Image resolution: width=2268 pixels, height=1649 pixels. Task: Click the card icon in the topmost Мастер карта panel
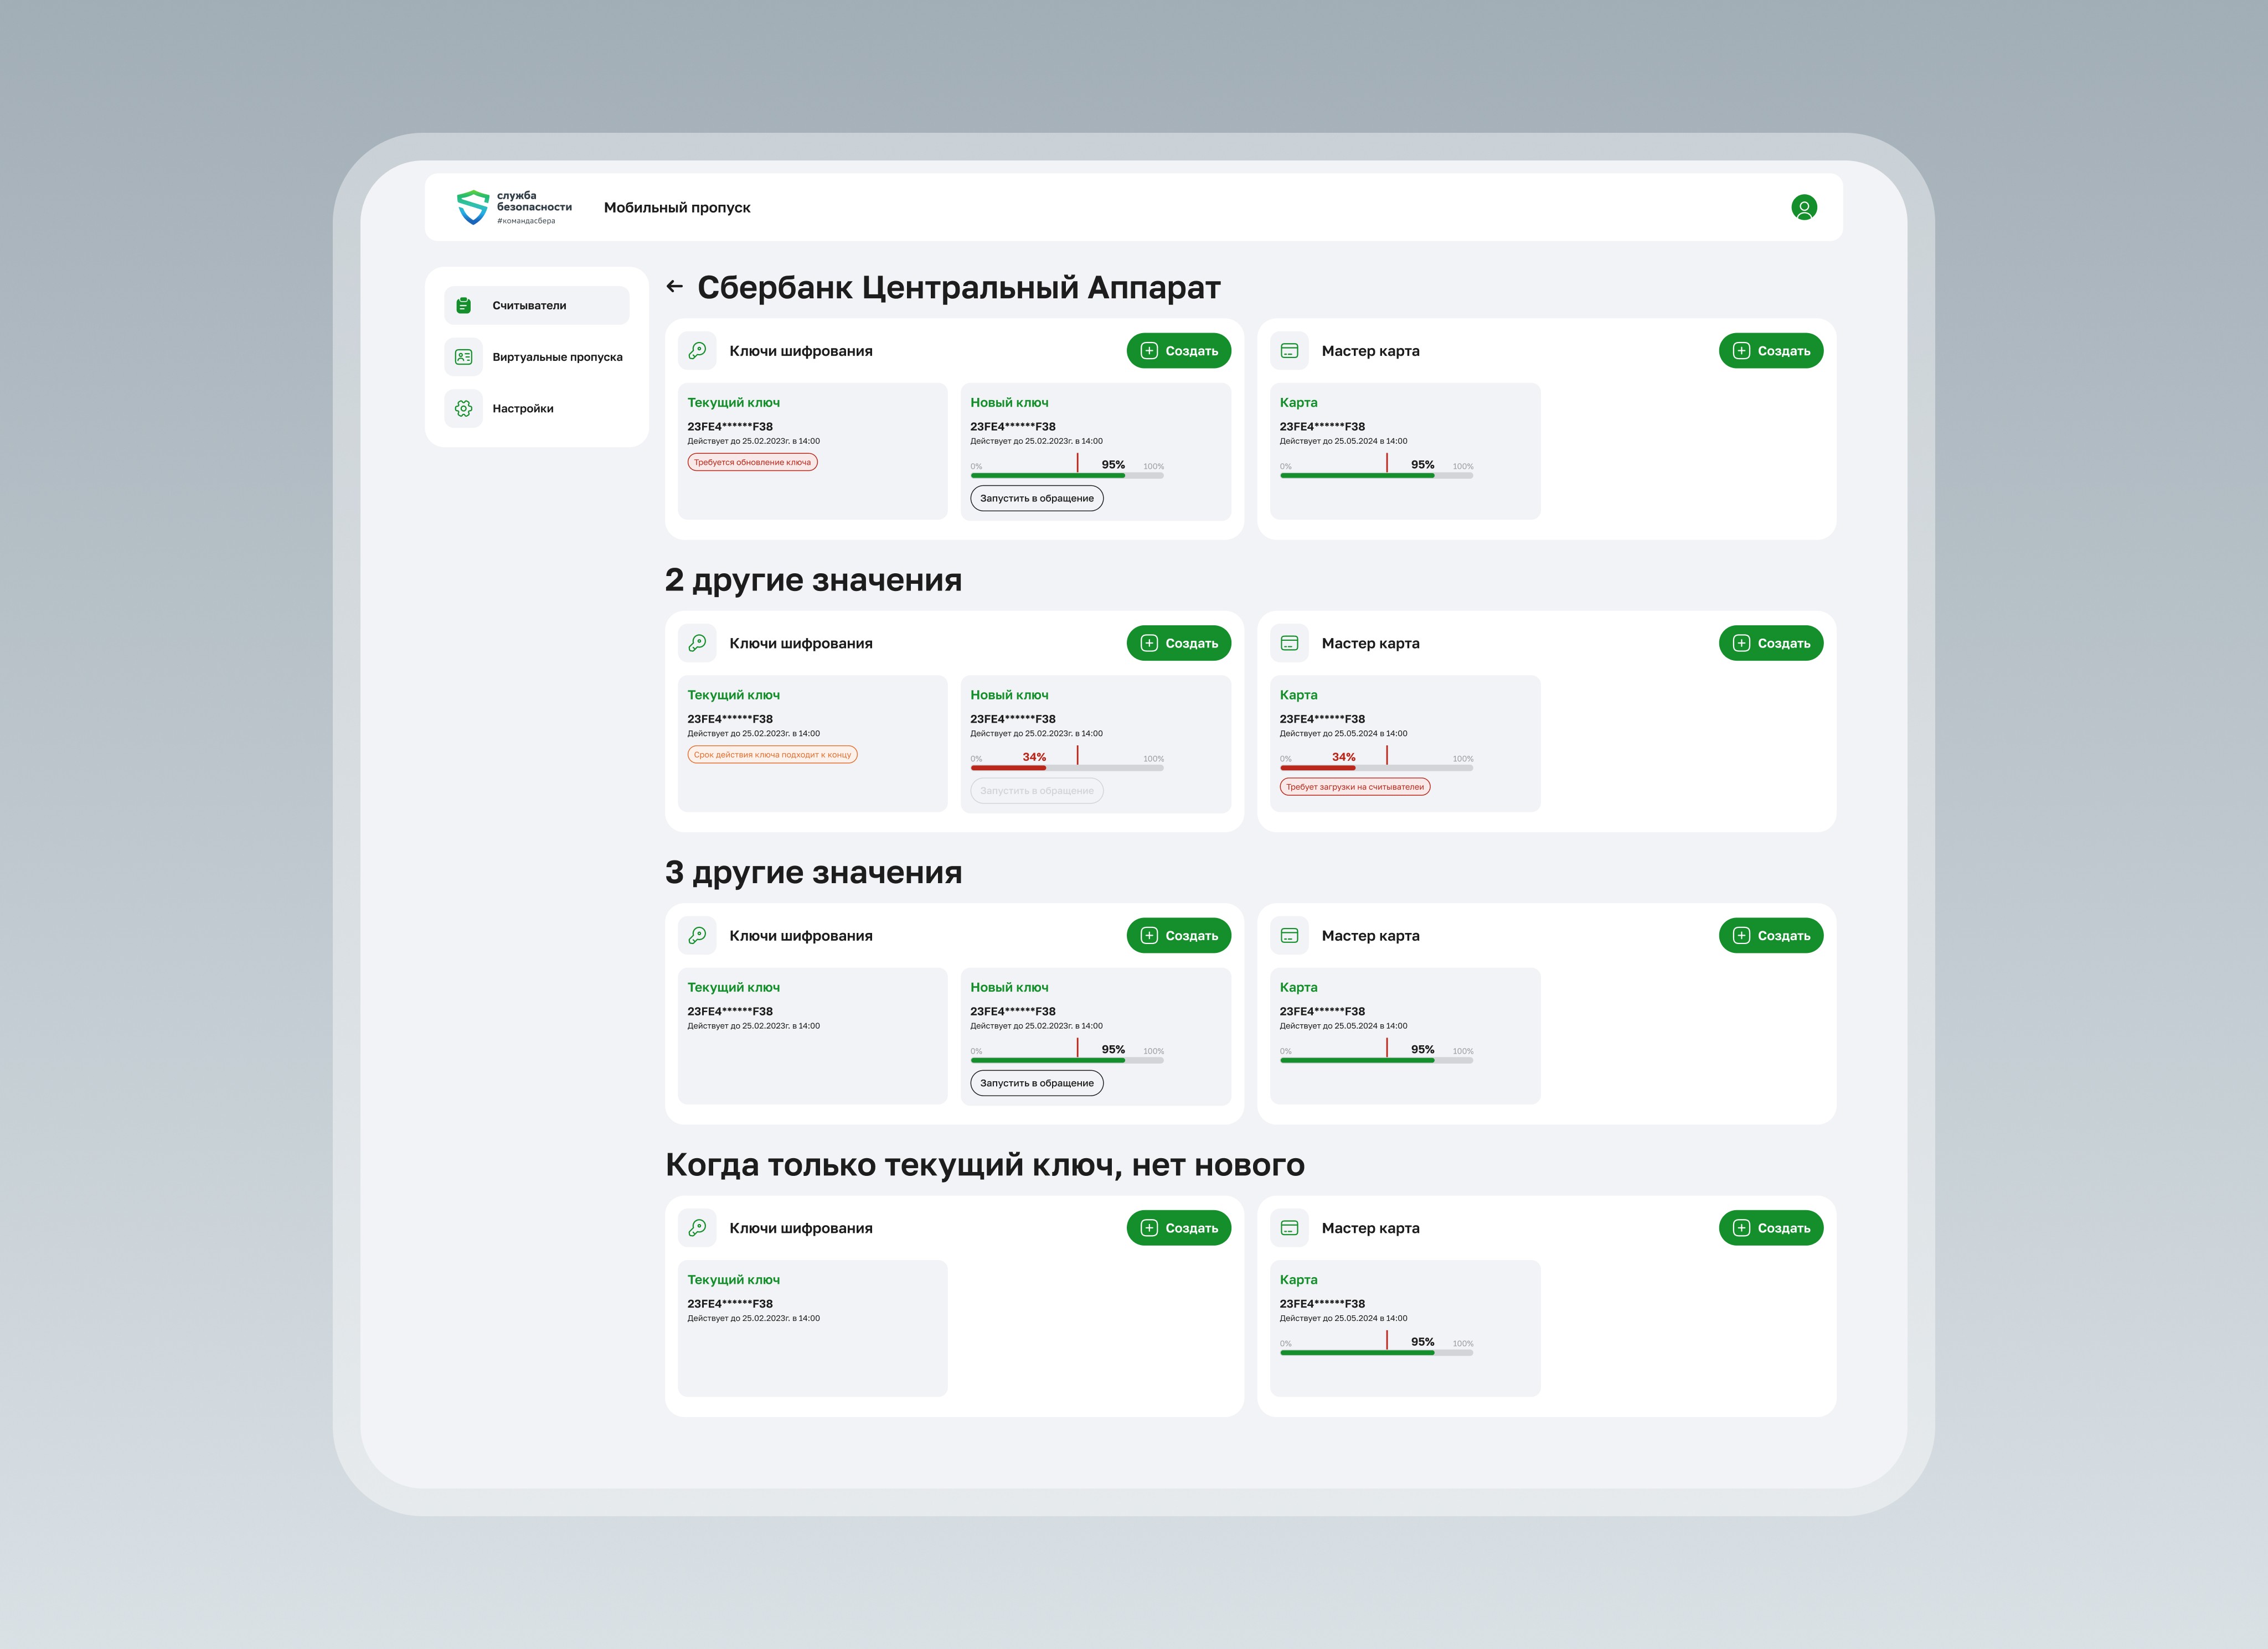[1289, 351]
